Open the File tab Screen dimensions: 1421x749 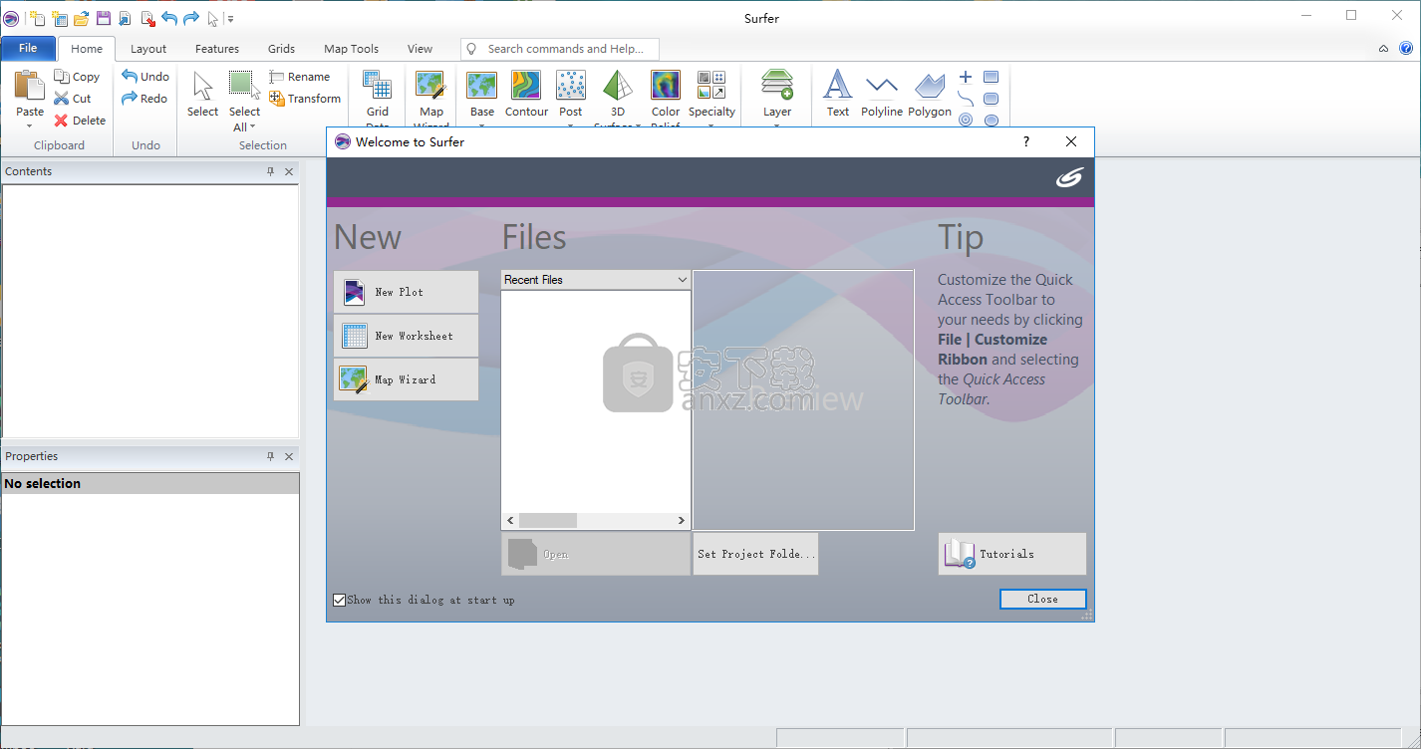point(28,48)
